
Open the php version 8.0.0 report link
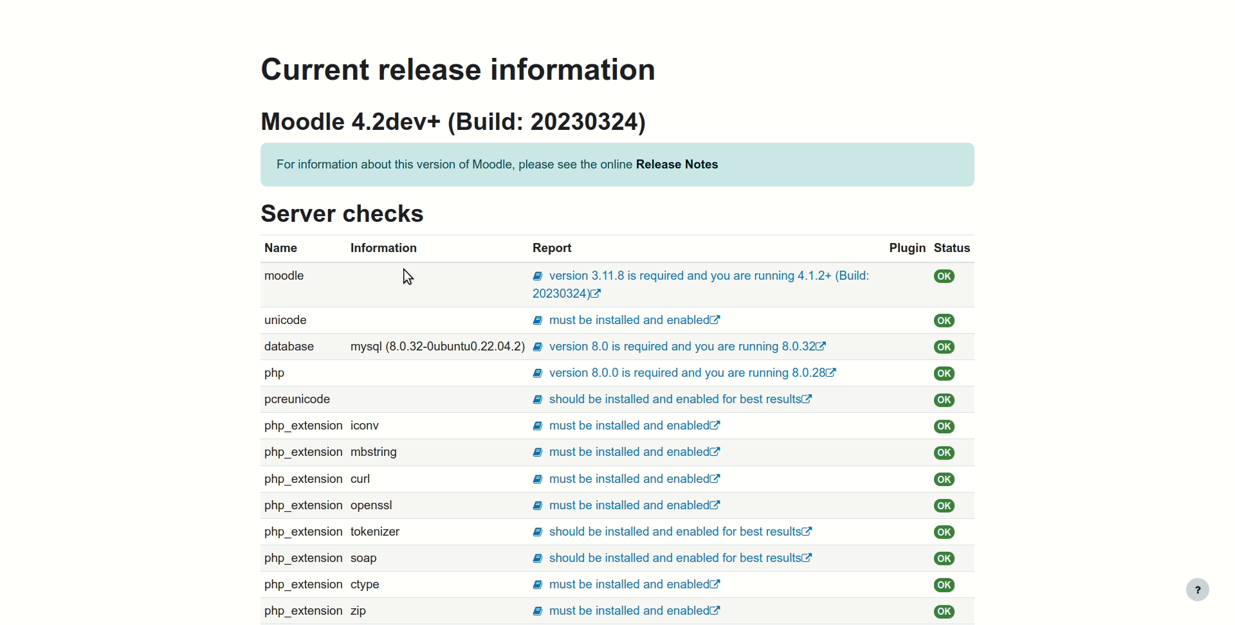693,373
